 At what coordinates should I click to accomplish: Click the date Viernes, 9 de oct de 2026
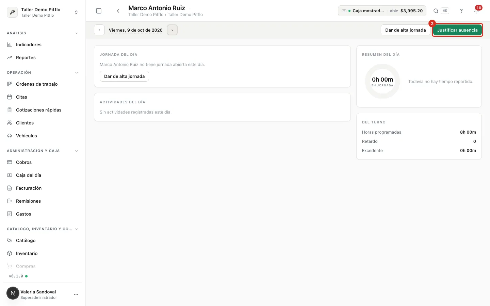click(136, 30)
